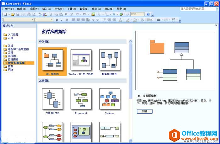The width and height of the screenshot is (220, 144).
Task: Click the Copy icon
Action: (56, 14)
